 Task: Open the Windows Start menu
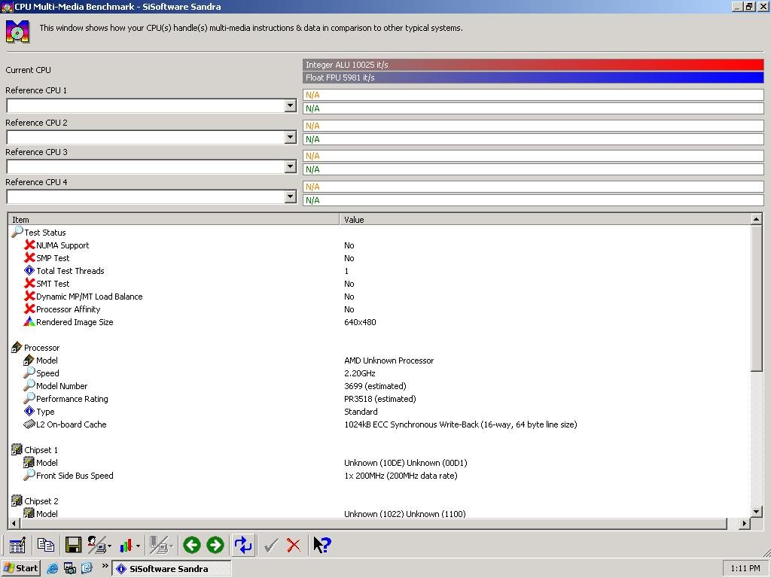pyautogui.click(x=20, y=568)
